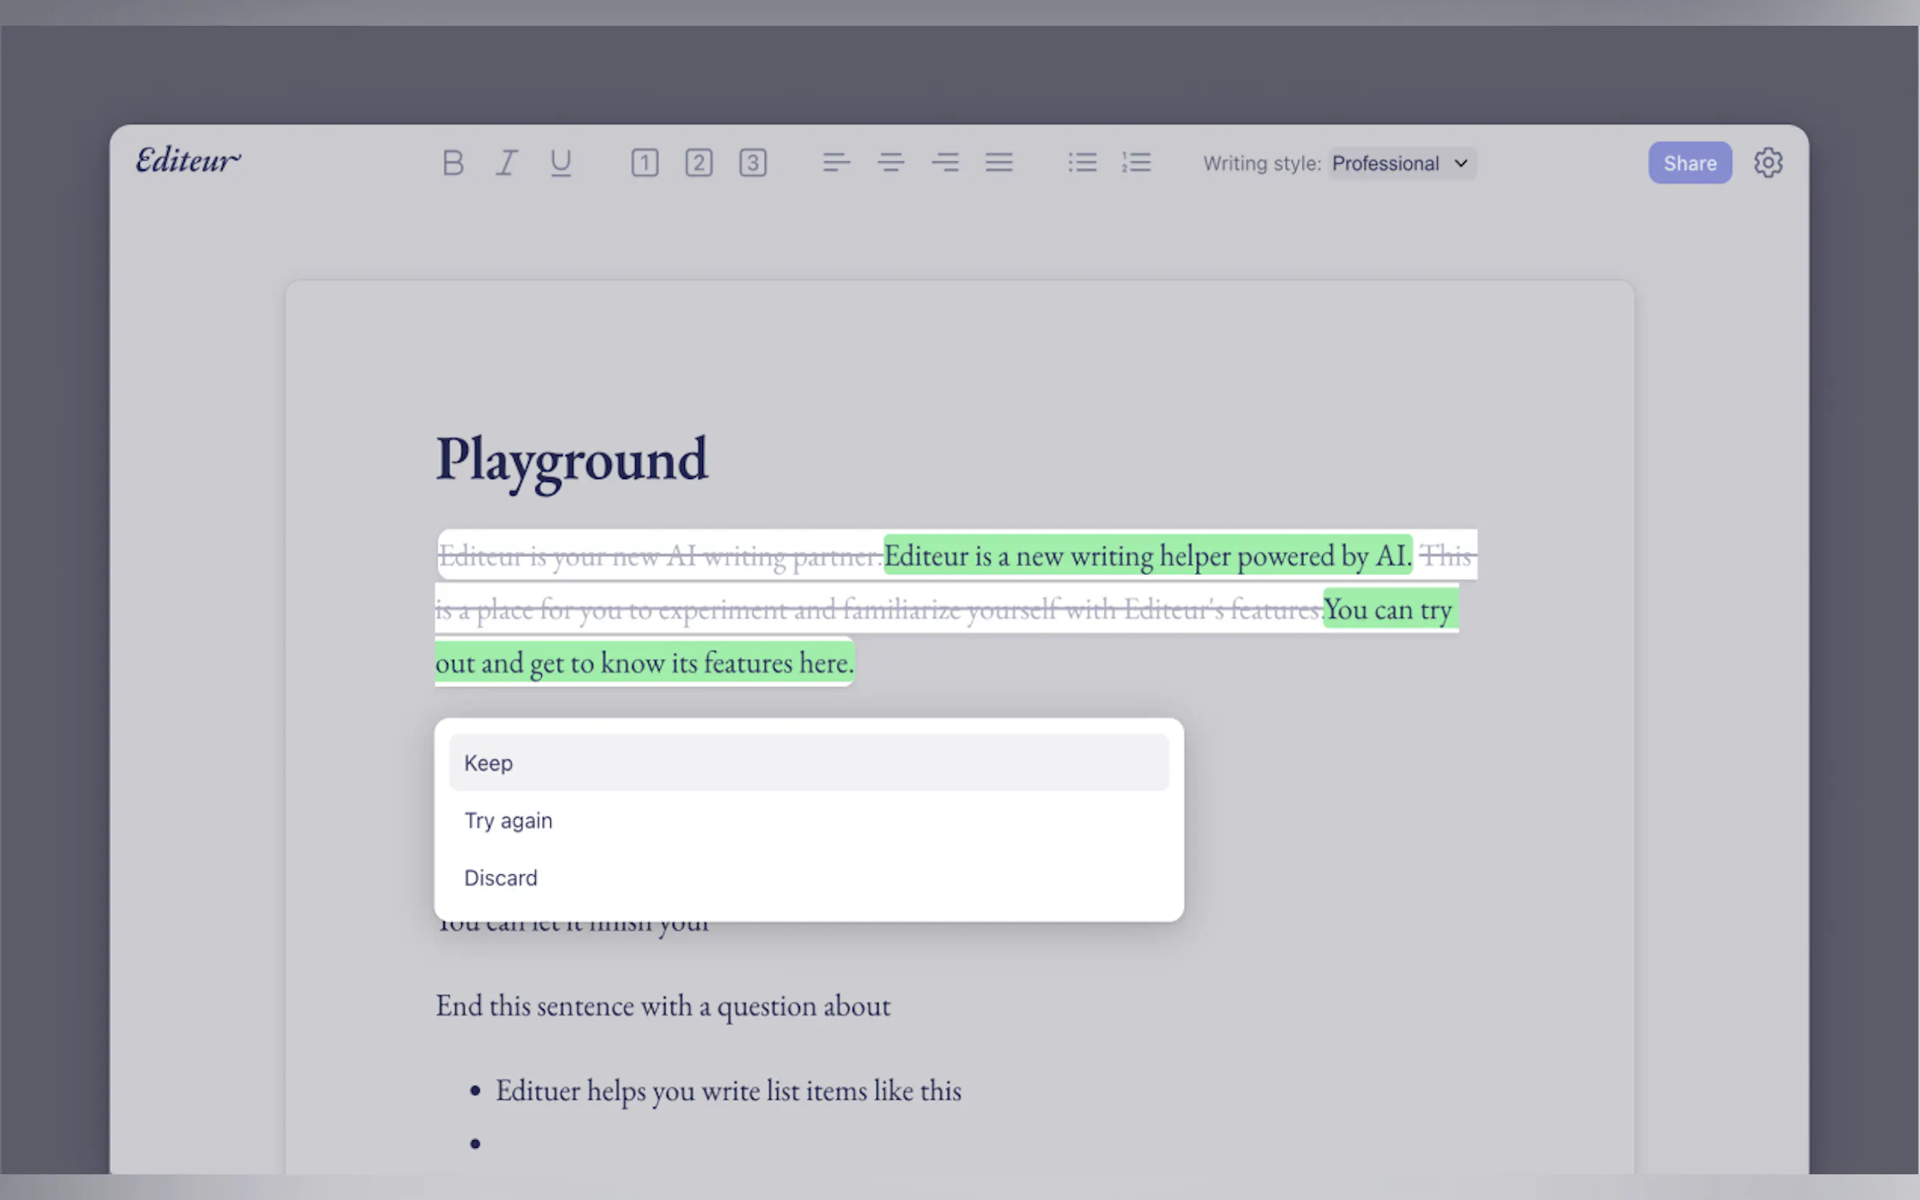1920x1200 pixels.
Task: Select Try again option
Action: [808, 821]
